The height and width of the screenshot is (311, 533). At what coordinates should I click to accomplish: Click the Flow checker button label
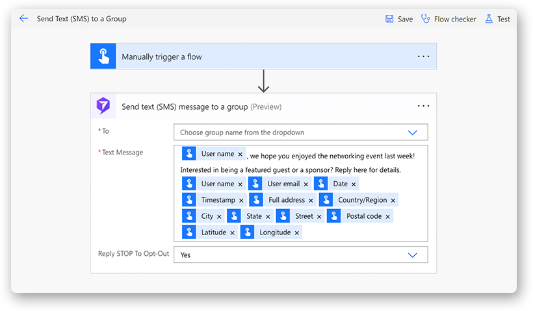click(455, 19)
